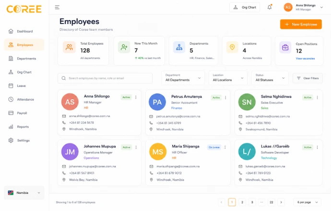Viewport: 331px width, 211px height.
Task: Go to page 22
Action: pyautogui.click(x=272, y=202)
